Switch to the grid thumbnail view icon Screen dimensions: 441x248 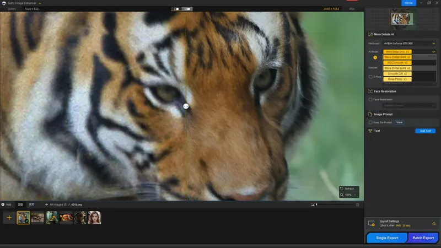(x=20, y=204)
